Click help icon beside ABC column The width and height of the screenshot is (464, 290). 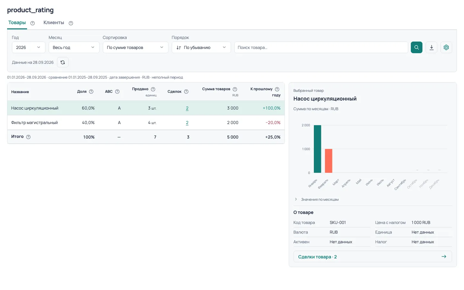117,92
